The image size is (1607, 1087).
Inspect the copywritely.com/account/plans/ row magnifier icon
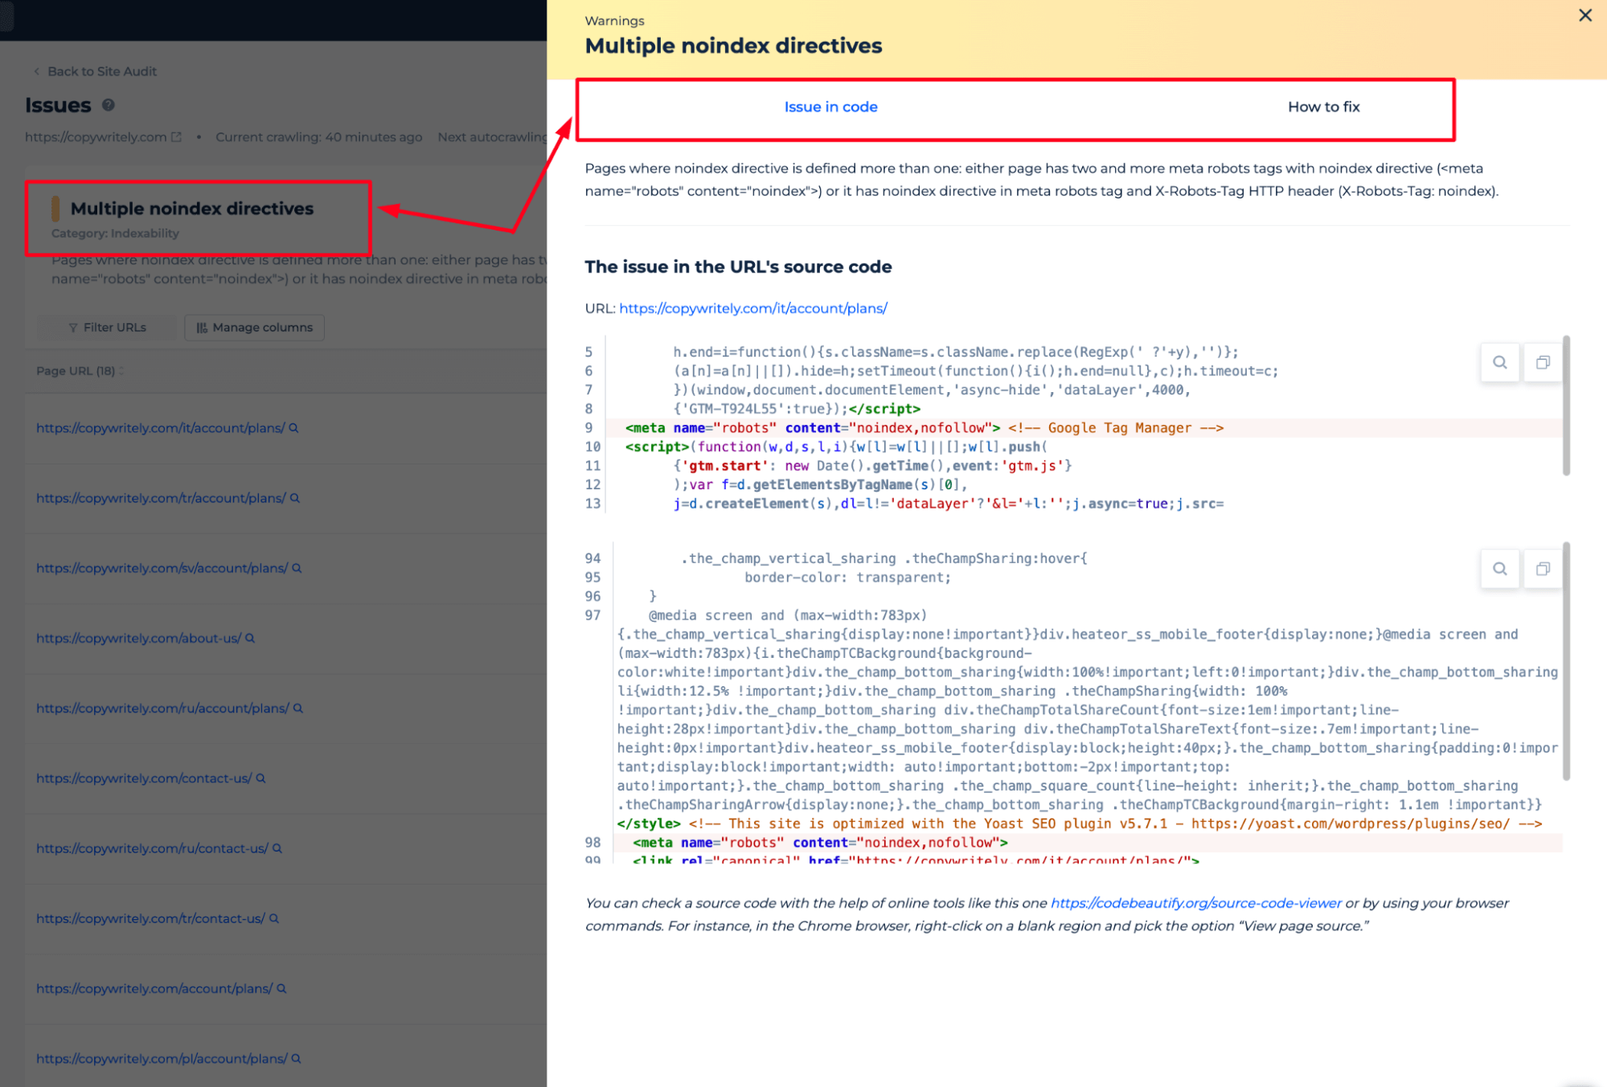coord(281,988)
